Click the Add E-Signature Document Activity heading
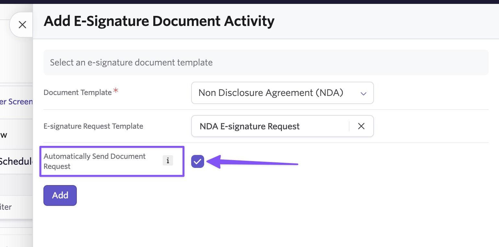Viewport: 499px width, 247px height. tap(159, 21)
